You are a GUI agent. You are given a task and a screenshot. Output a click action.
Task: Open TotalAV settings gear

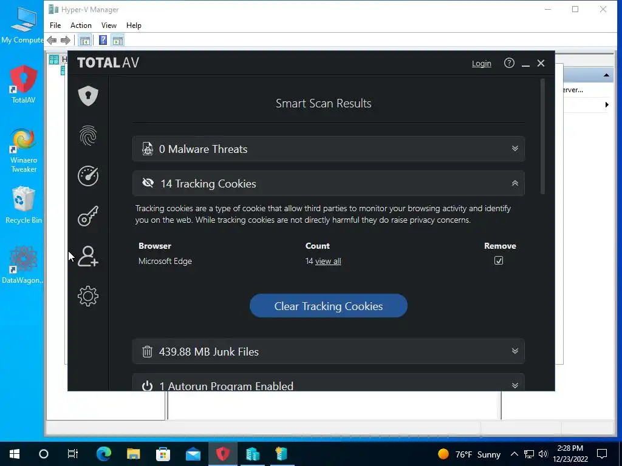(88, 296)
